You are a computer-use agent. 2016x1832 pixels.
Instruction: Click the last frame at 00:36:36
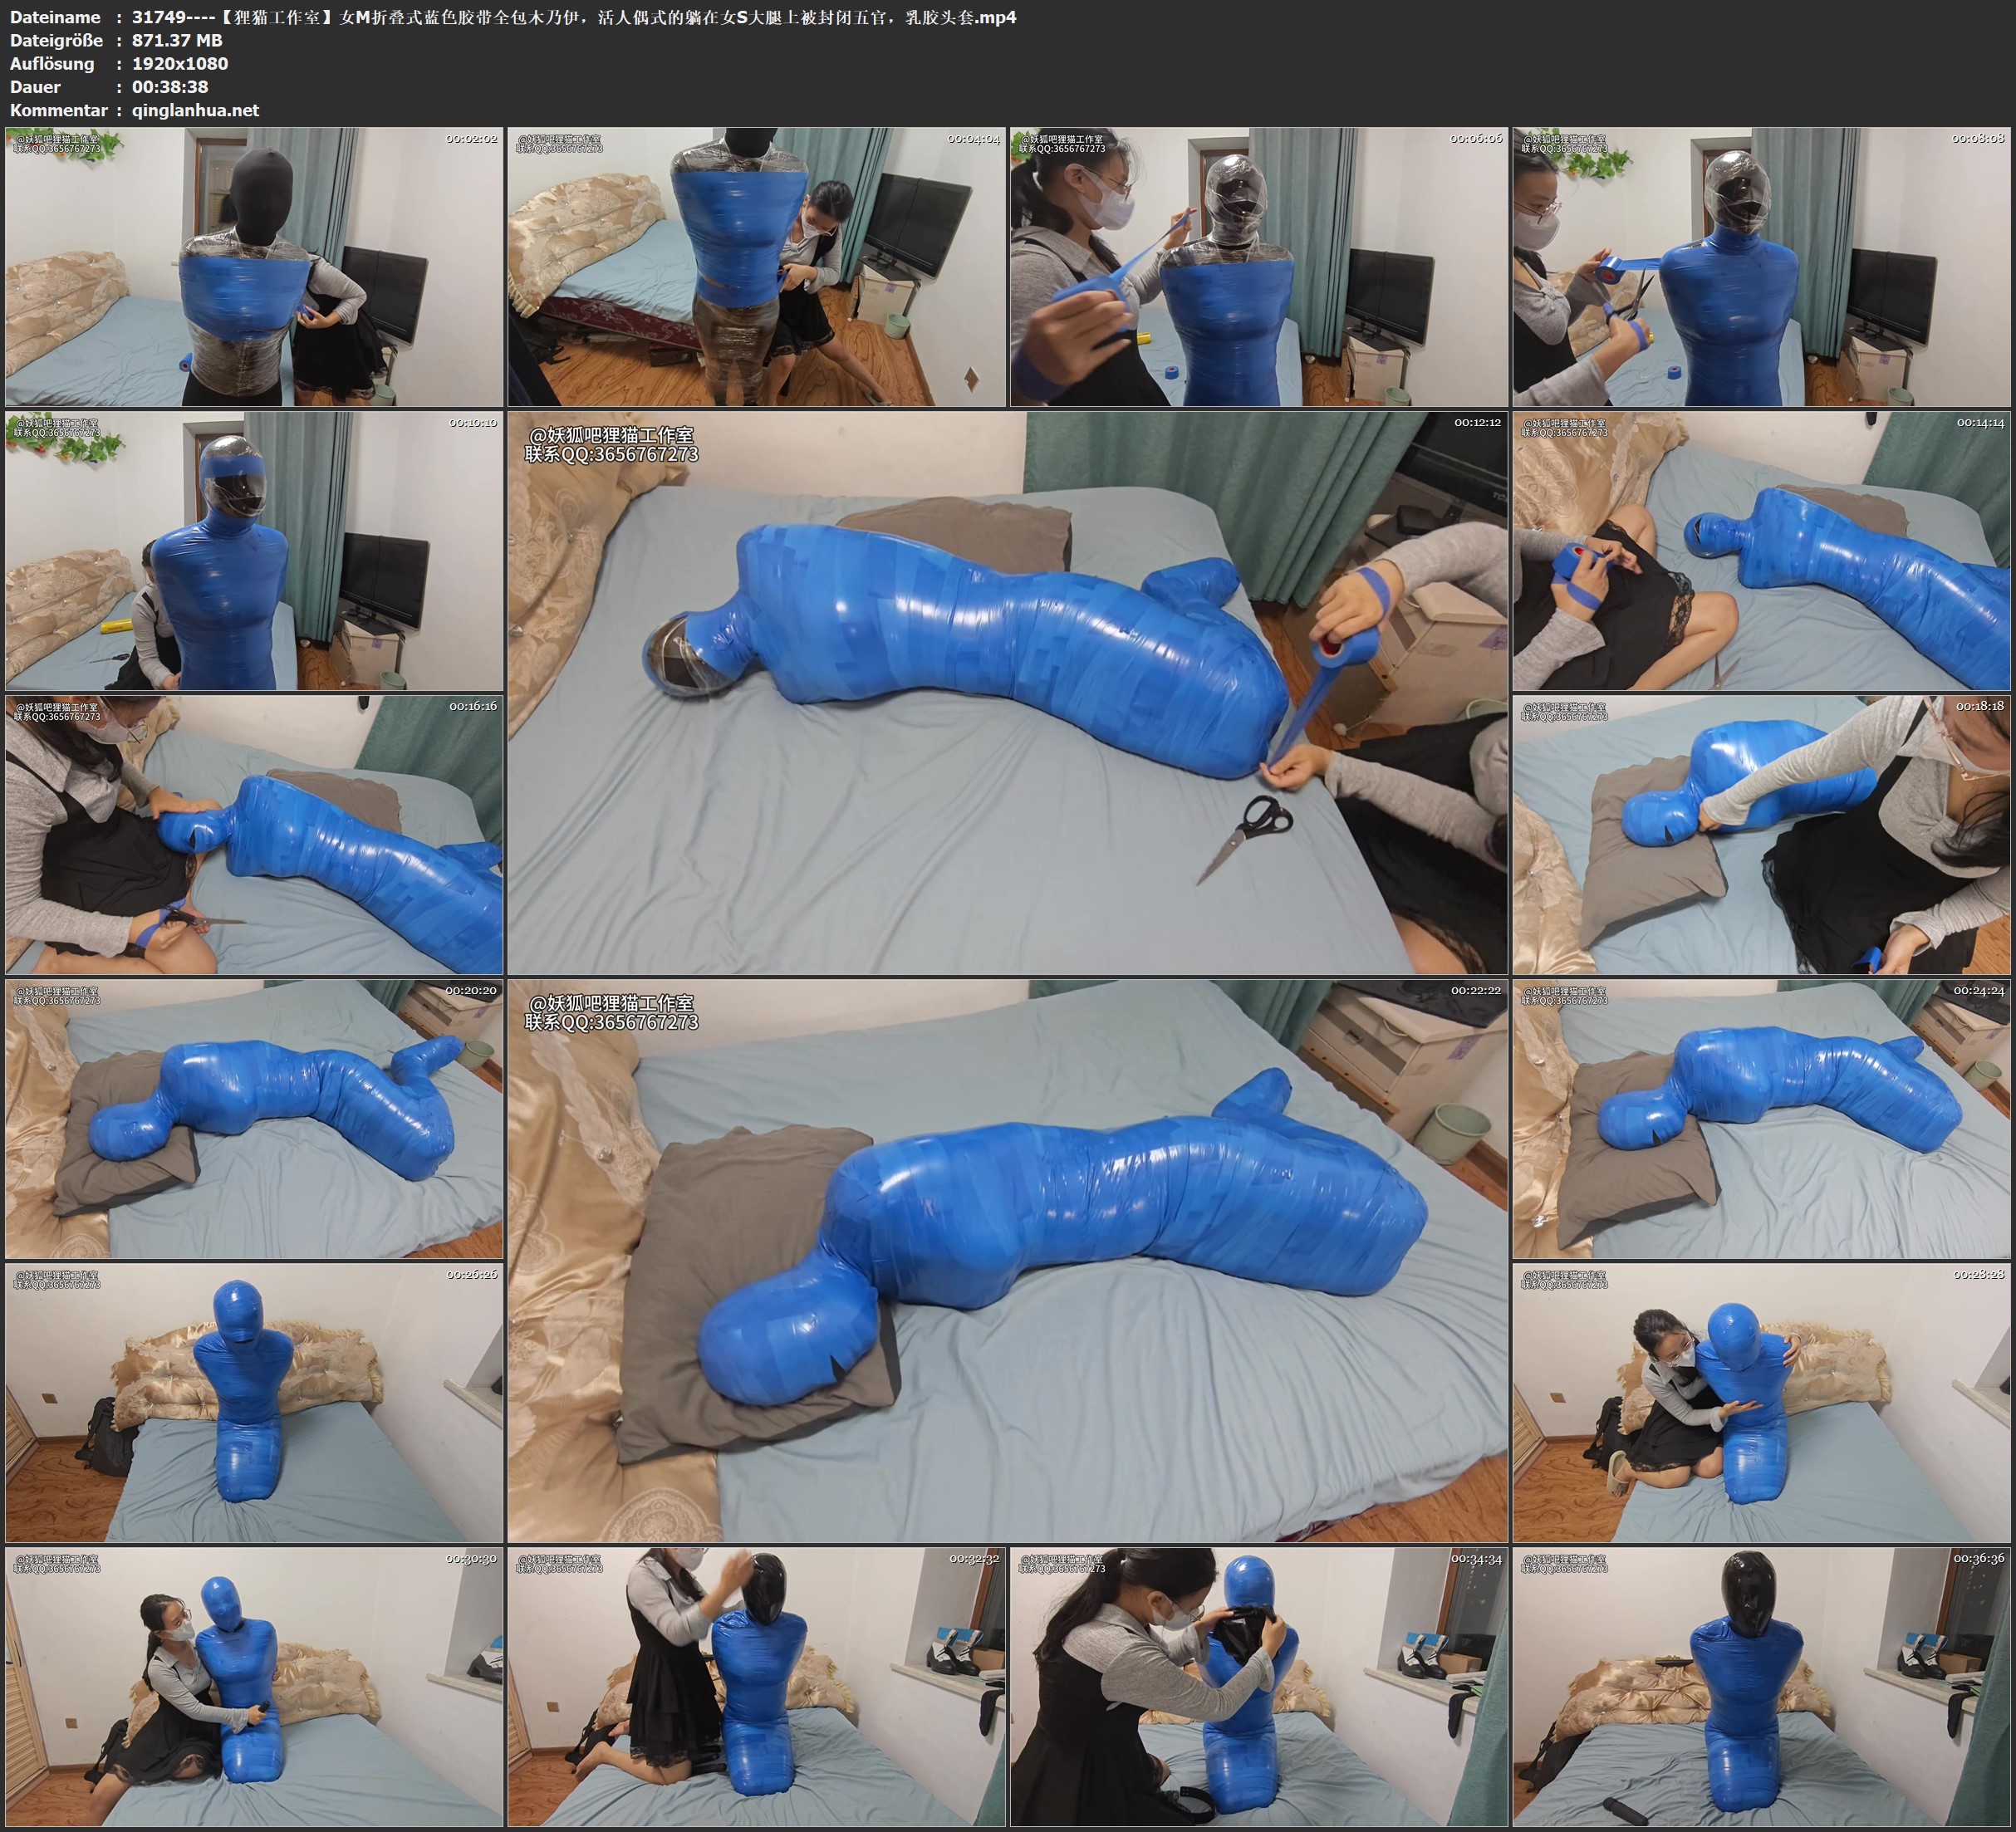pos(1761,1687)
